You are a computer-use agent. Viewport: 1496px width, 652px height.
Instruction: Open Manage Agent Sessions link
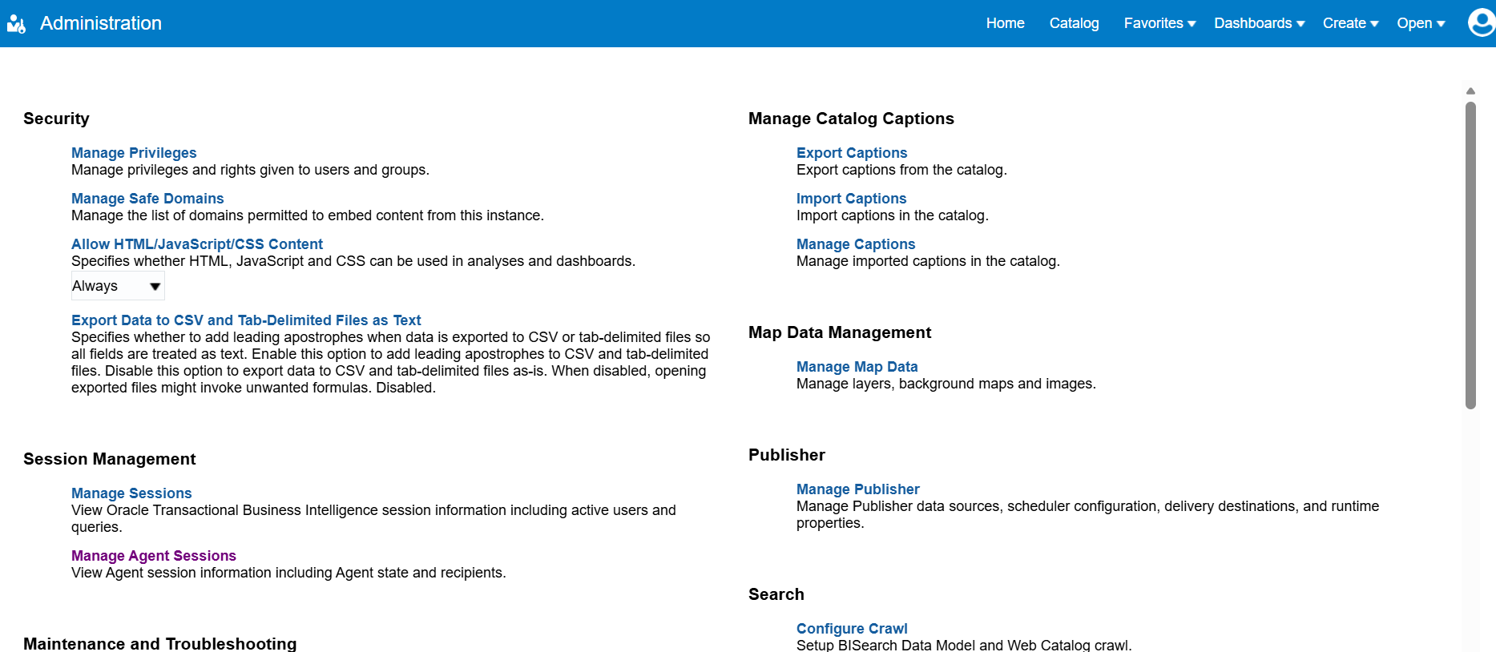click(154, 556)
